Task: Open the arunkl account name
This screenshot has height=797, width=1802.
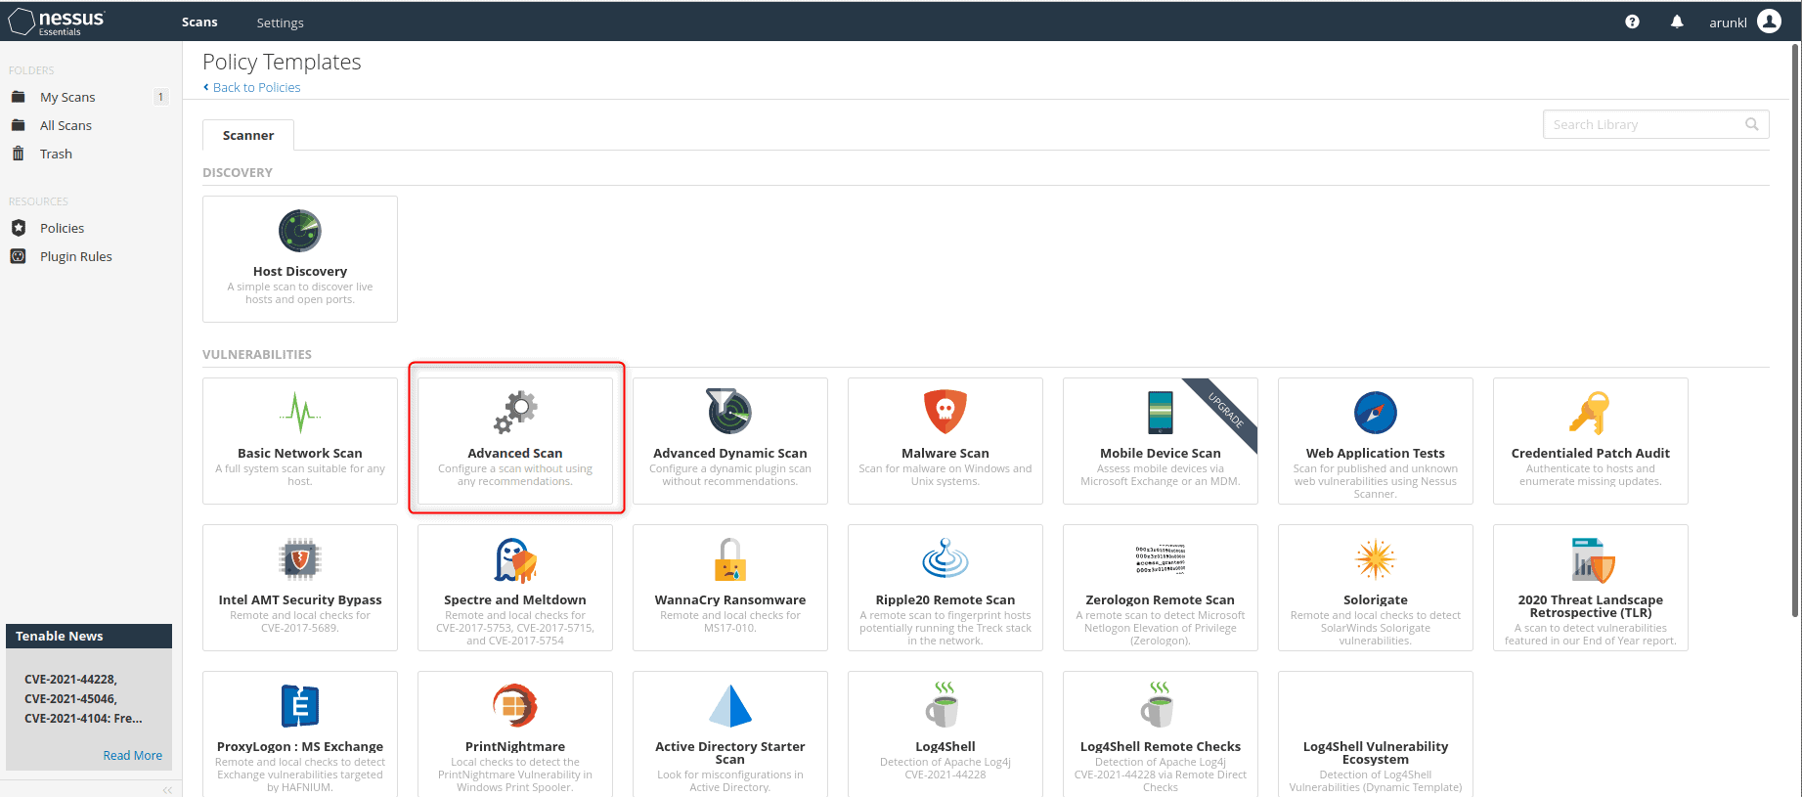Action: [1728, 22]
